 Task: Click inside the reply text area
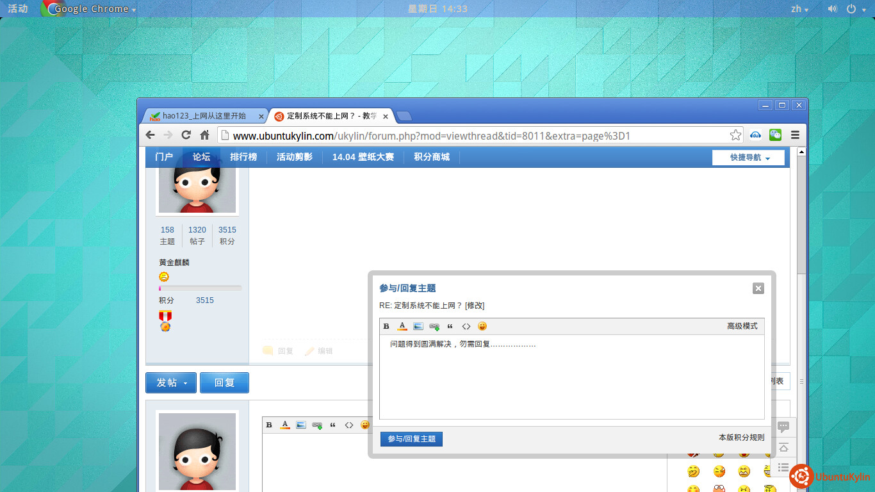571,381
